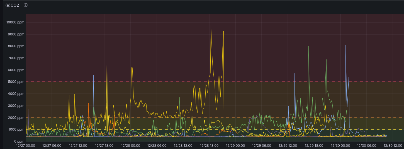Screen dimensions: 404x149
Task: Select the 0 ppm axis label
Action: click(x=19, y=141)
